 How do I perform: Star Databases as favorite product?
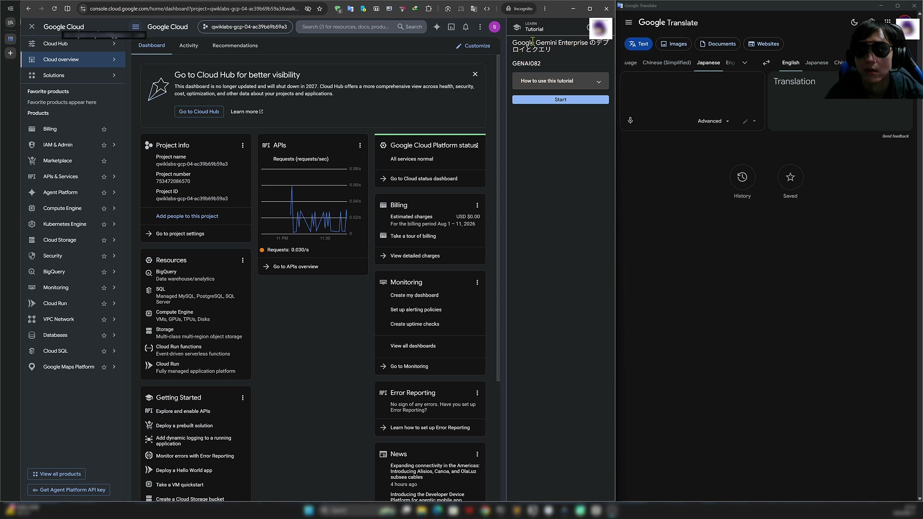coord(104,335)
